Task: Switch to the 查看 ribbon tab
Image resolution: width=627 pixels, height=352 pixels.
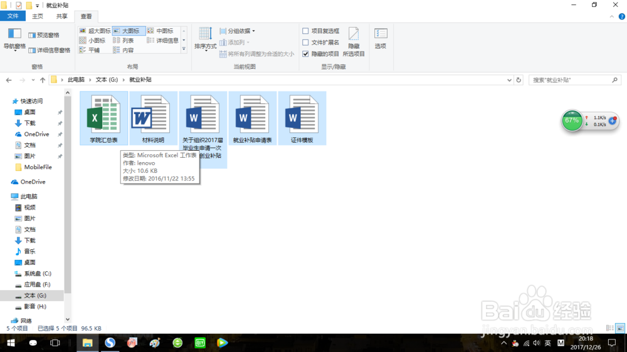Action: click(x=86, y=16)
